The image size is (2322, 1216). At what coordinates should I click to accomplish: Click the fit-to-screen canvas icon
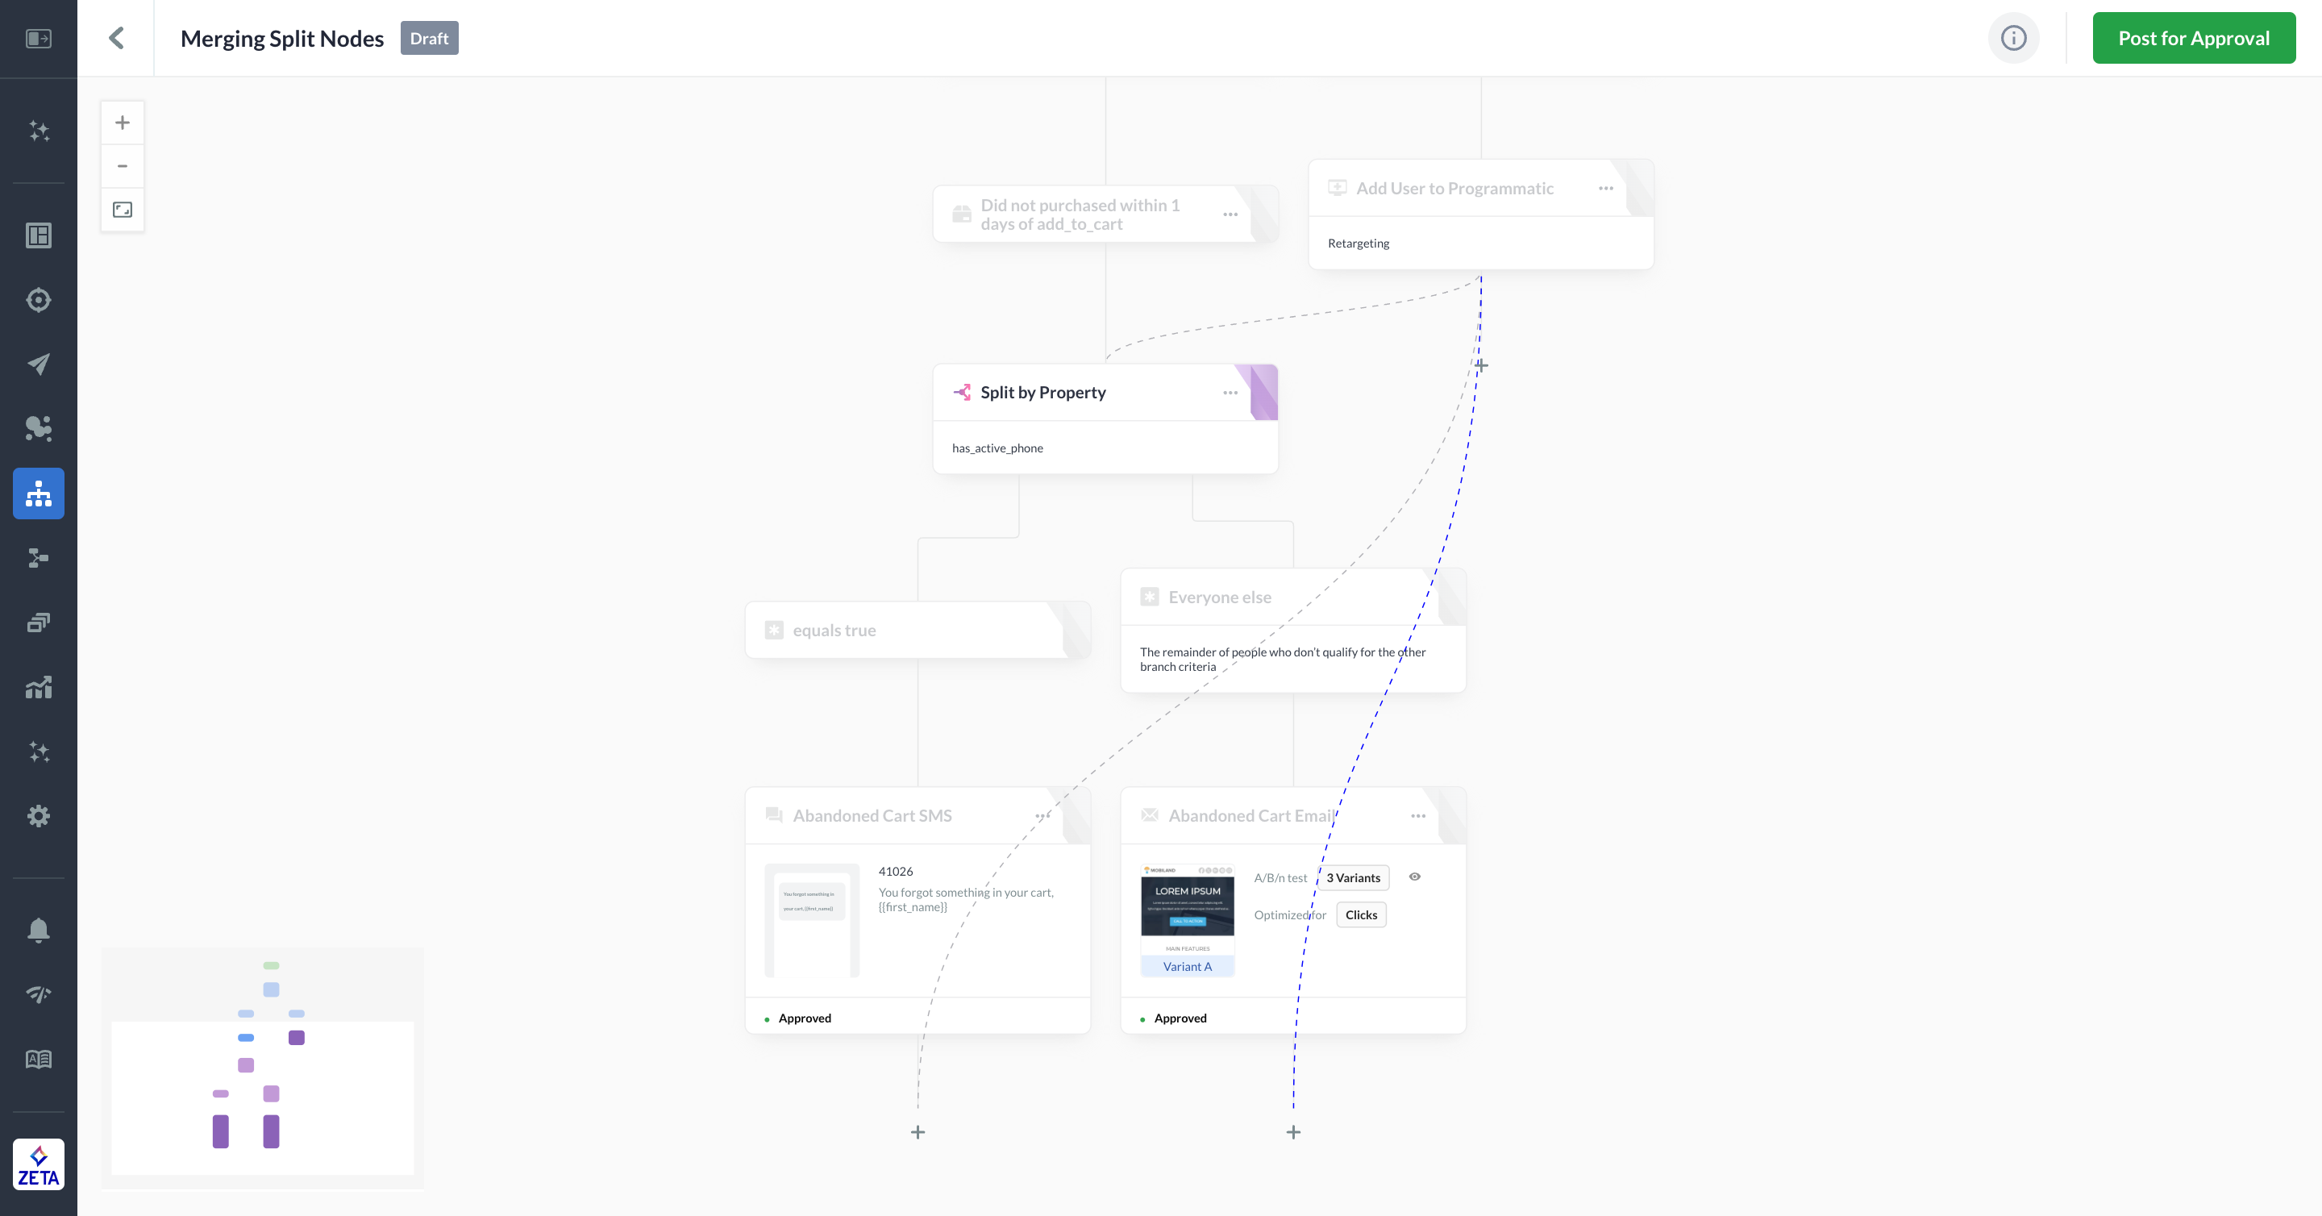point(123,210)
